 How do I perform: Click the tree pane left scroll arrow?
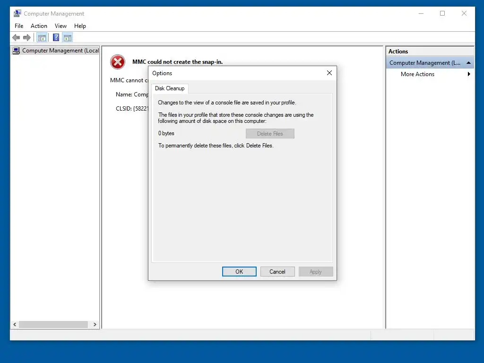(x=15, y=324)
